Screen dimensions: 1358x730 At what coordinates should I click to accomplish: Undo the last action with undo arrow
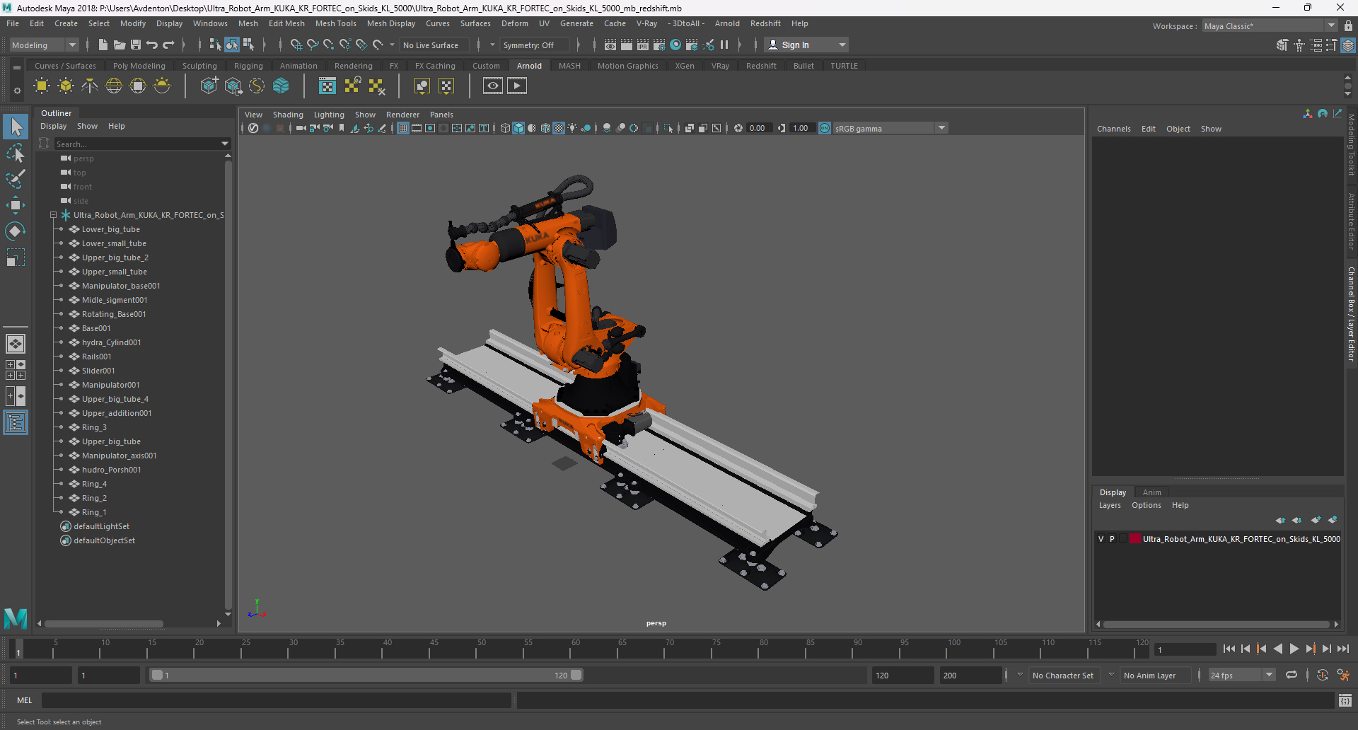point(152,45)
